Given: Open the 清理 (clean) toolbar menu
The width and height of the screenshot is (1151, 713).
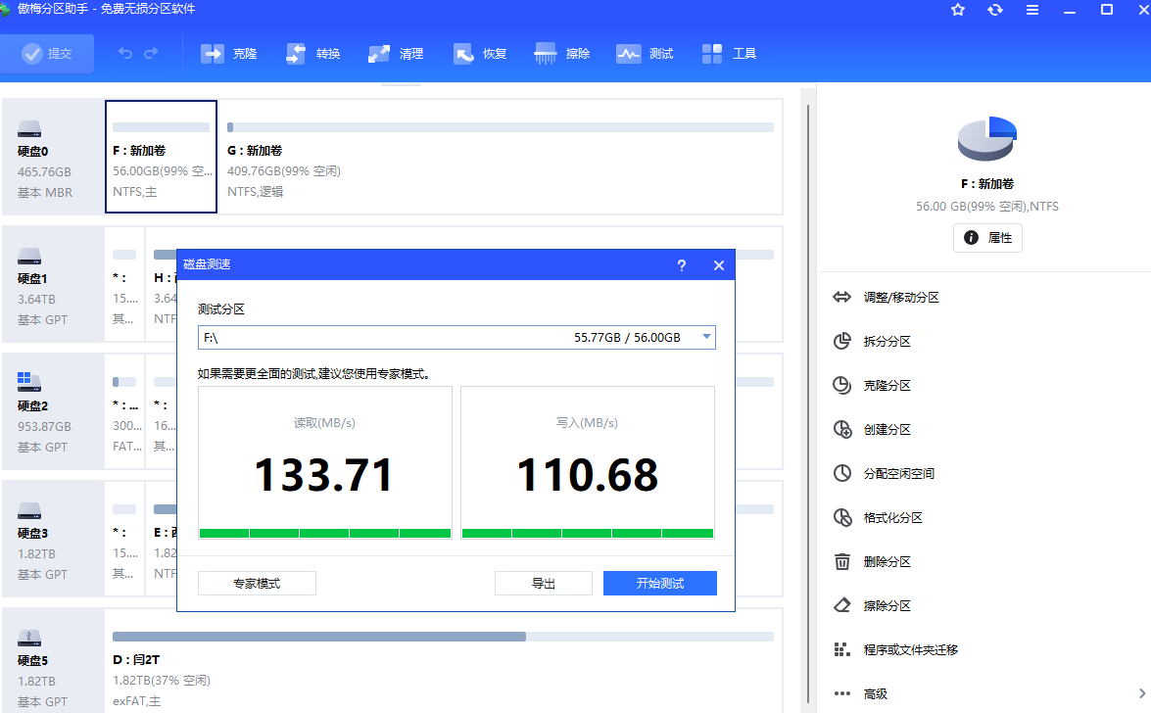Looking at the screenshot, I should click(396, 54).
